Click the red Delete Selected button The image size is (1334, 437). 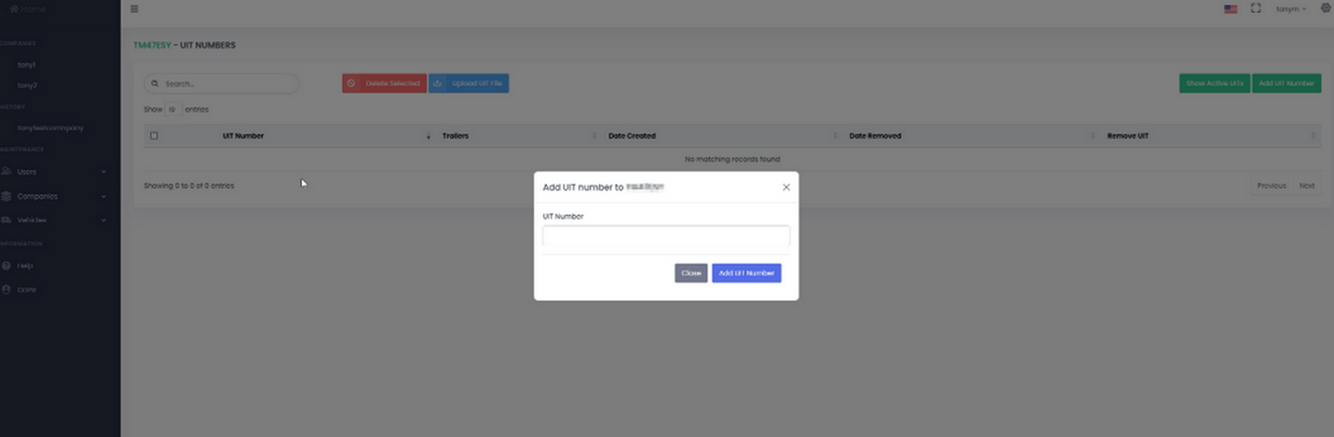pyautogui.click(x=384, y=83)
